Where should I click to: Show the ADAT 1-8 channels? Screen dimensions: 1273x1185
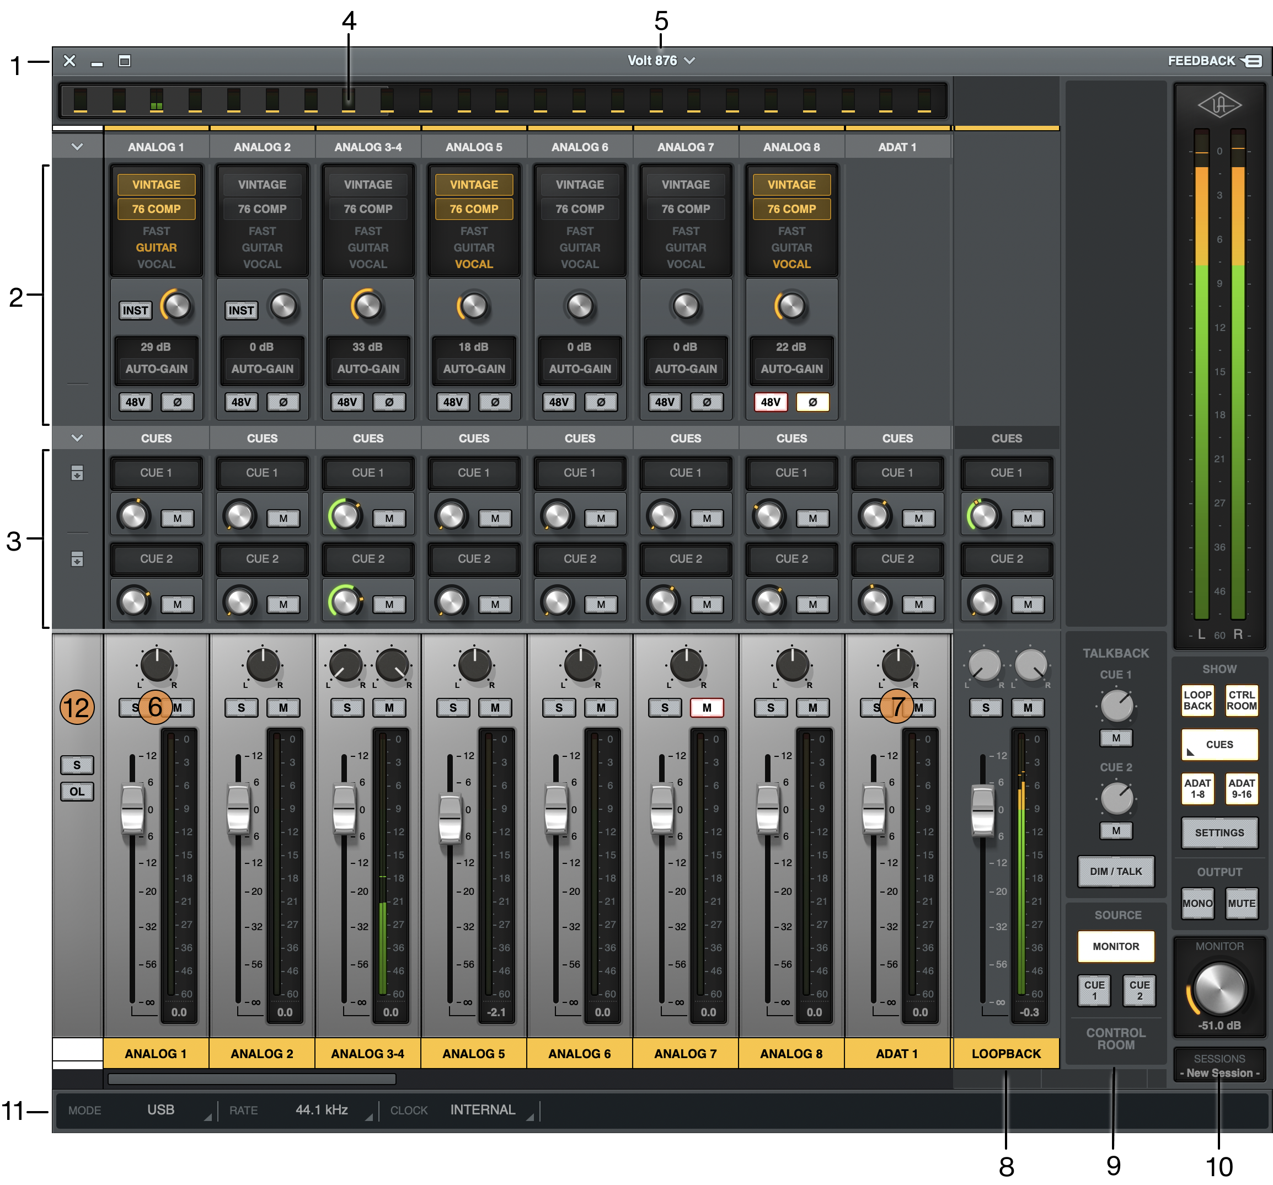(x=1197, y=788)
